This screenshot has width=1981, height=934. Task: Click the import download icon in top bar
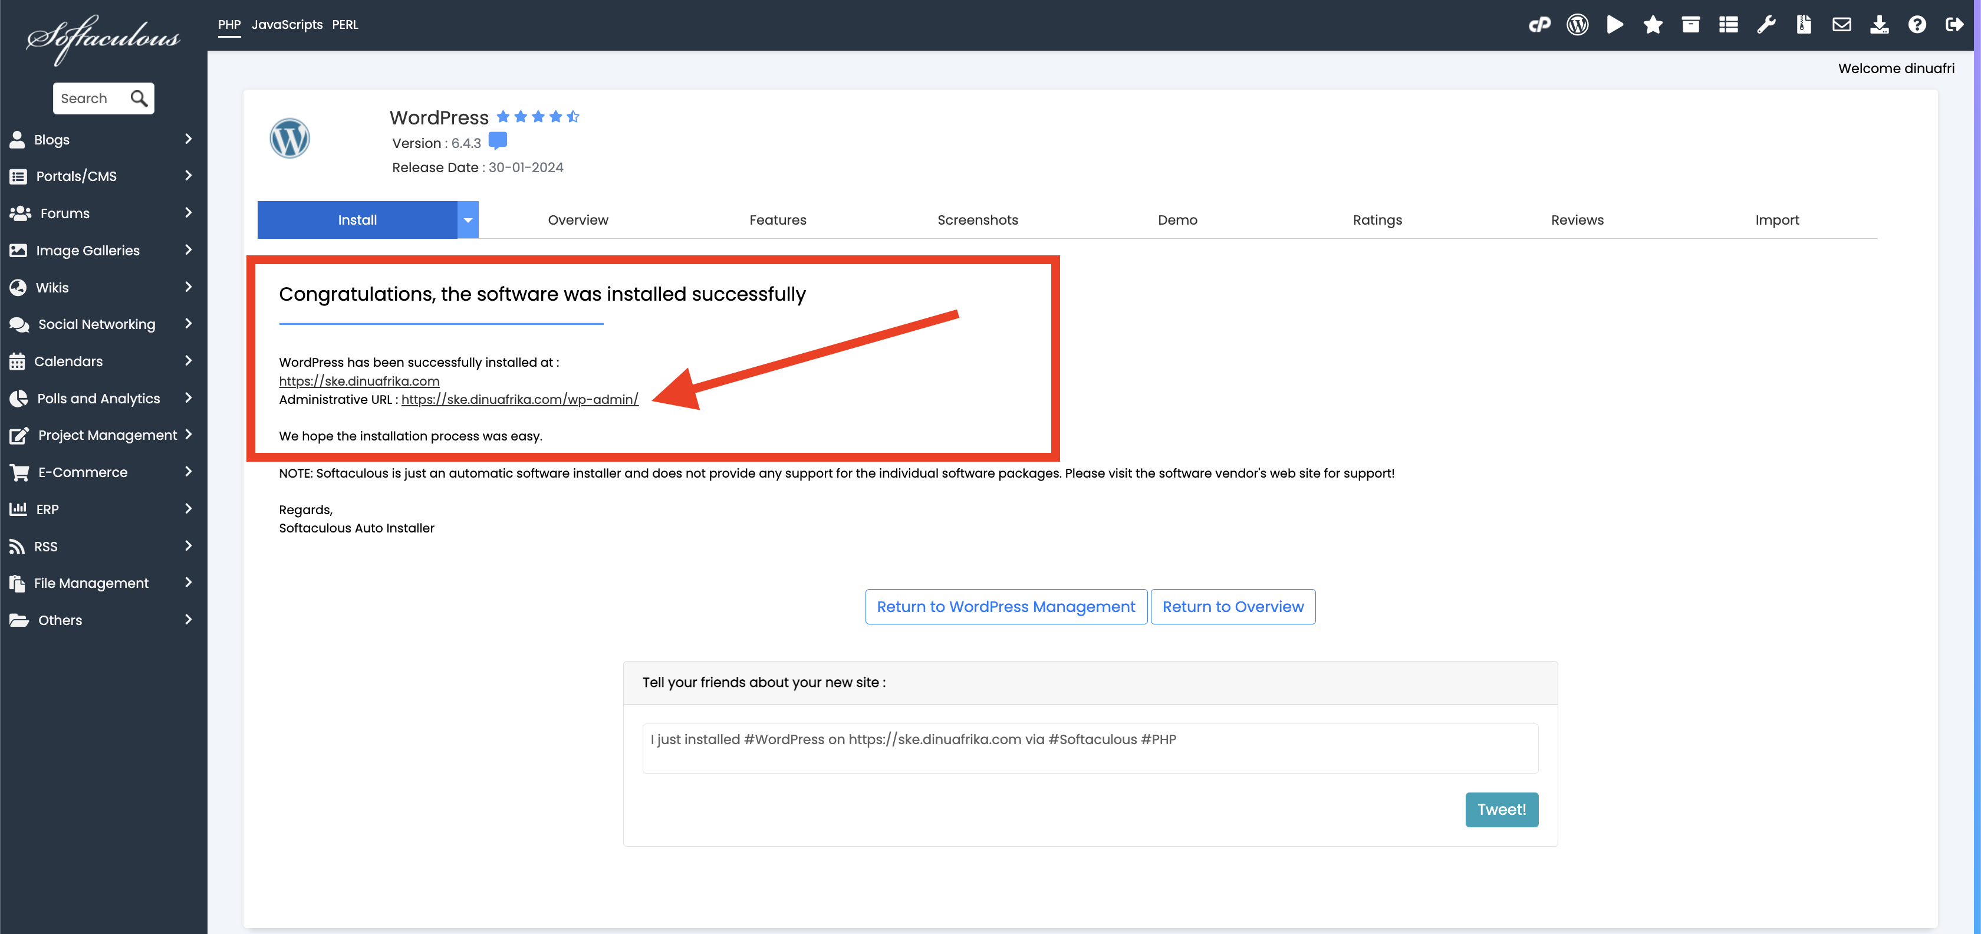(1880, 25)
